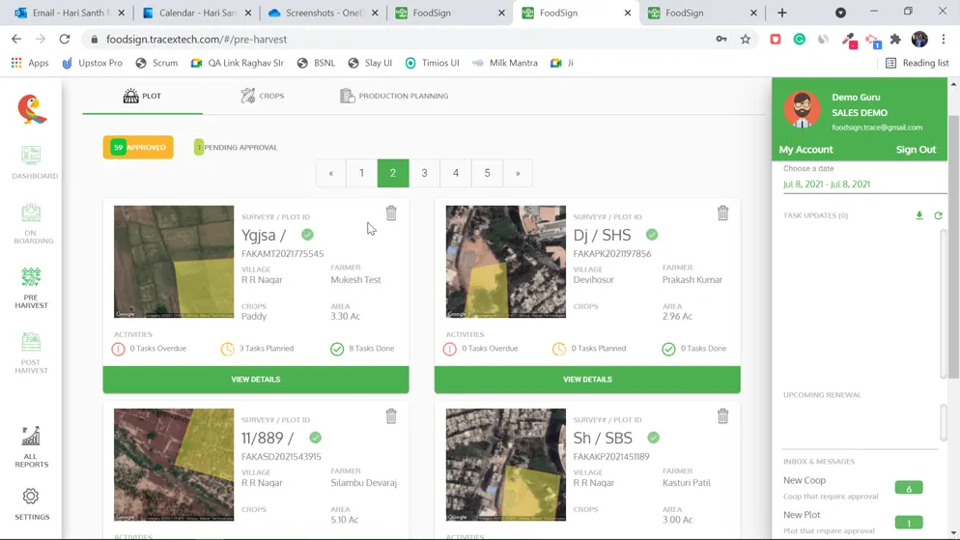Go to page 1 of plots
Viewport: 960px width, 540px height.
point(362,173)
